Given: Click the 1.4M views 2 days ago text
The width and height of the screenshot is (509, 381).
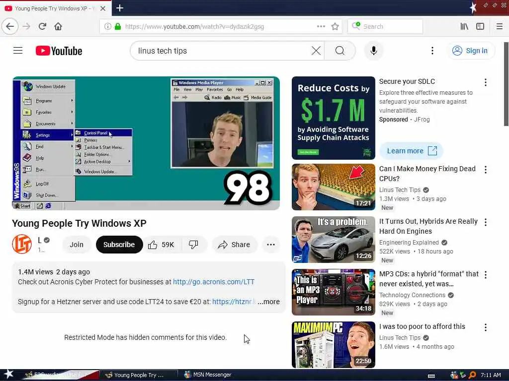Looking at the screenshot, I should pos(54,272).
